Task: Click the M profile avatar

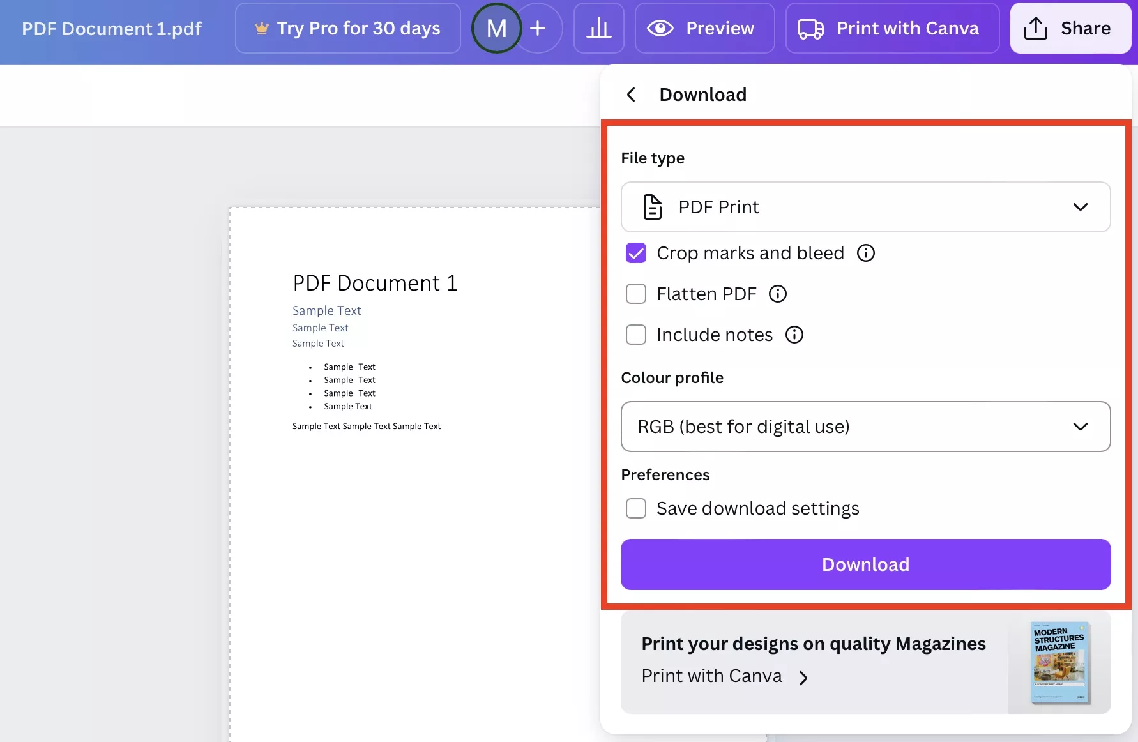Action: [x=496, y=28]
